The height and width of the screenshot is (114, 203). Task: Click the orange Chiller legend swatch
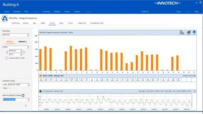coord(41,76)
